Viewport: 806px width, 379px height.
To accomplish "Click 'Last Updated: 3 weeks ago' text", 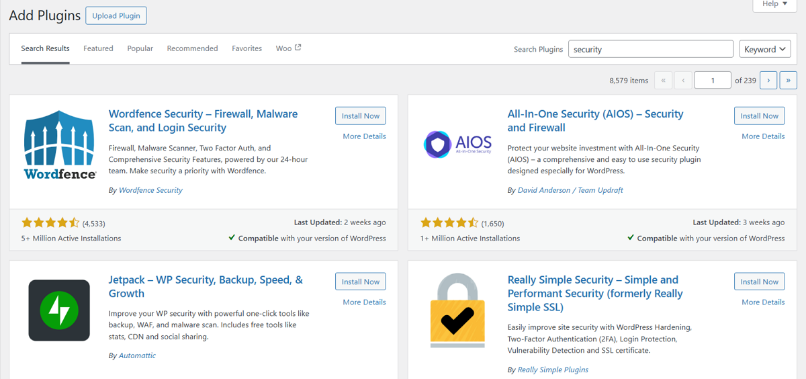I will click(739, 222).
